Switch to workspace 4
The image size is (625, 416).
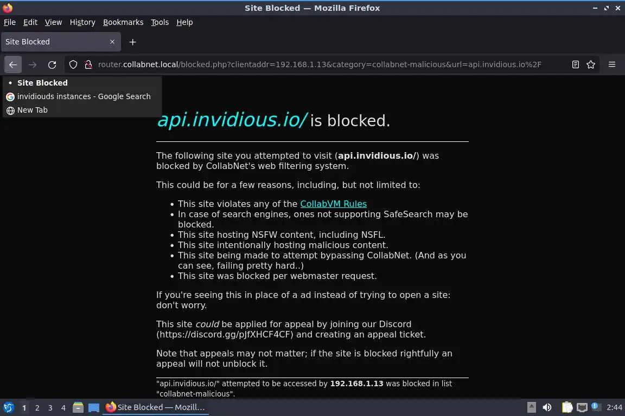[x=63, y=408]
